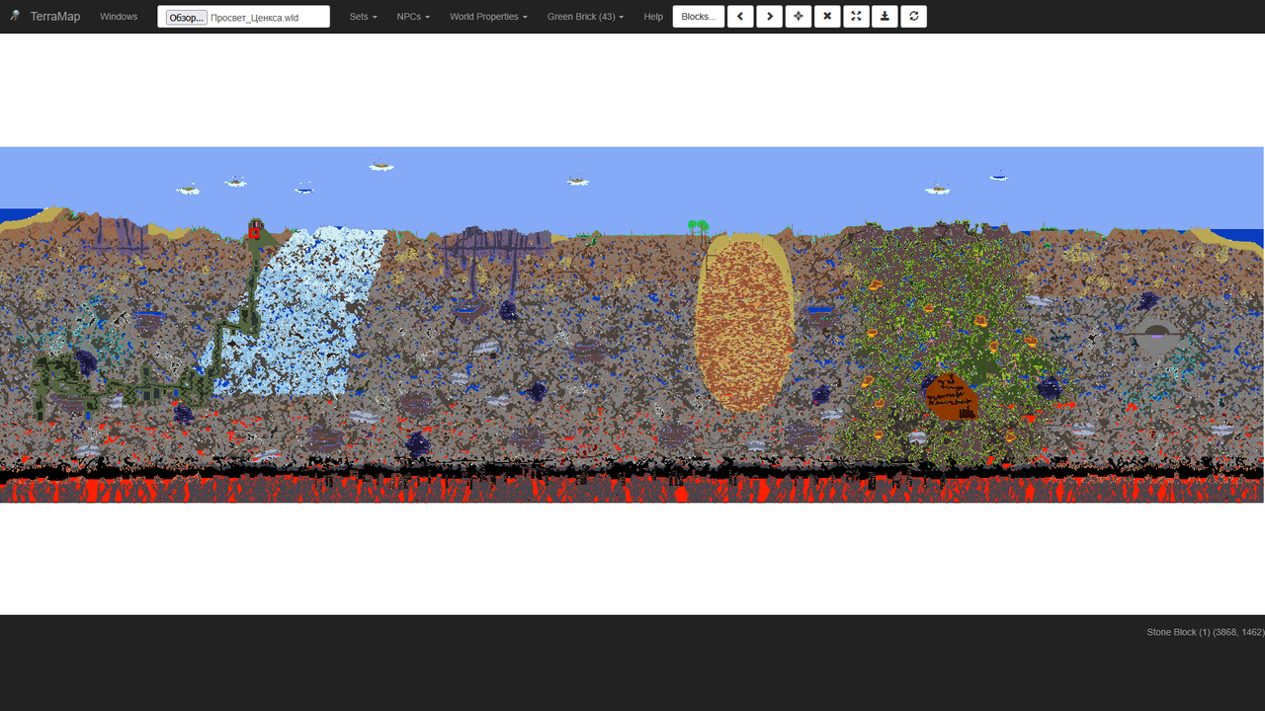Viewport: 1265px width, 711px height.
Task: Open the Windows menu item
Action: [119, 17]
